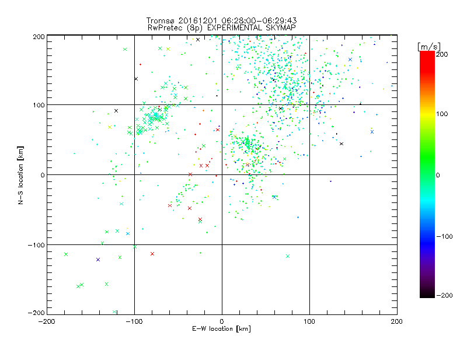Viewport: 467px width, 350px height.
Task: Click the black X marker at the plot's top edge
Action: pyautogui.click(x=198, y=40)
